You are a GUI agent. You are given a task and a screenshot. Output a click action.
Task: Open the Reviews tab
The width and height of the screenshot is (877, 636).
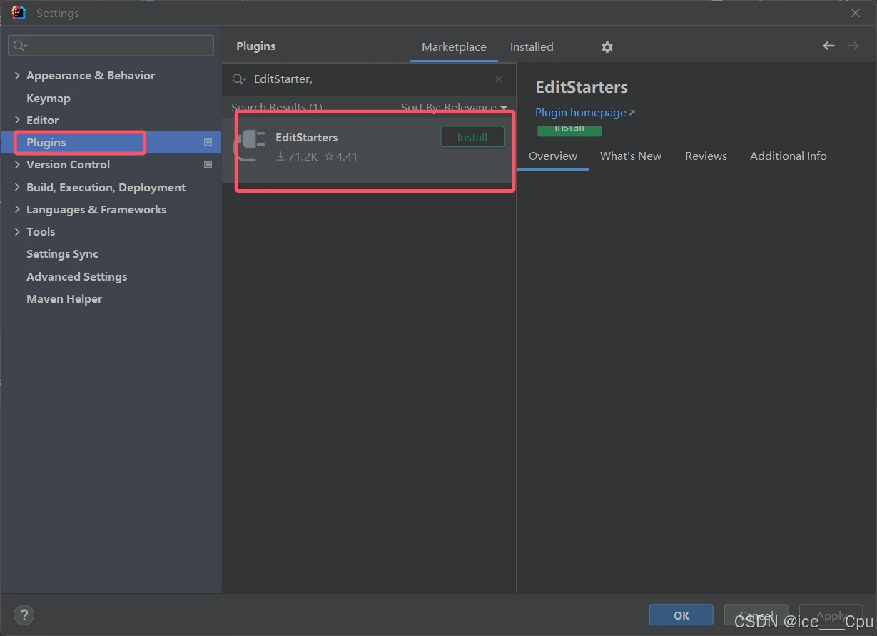pos(706,156)
